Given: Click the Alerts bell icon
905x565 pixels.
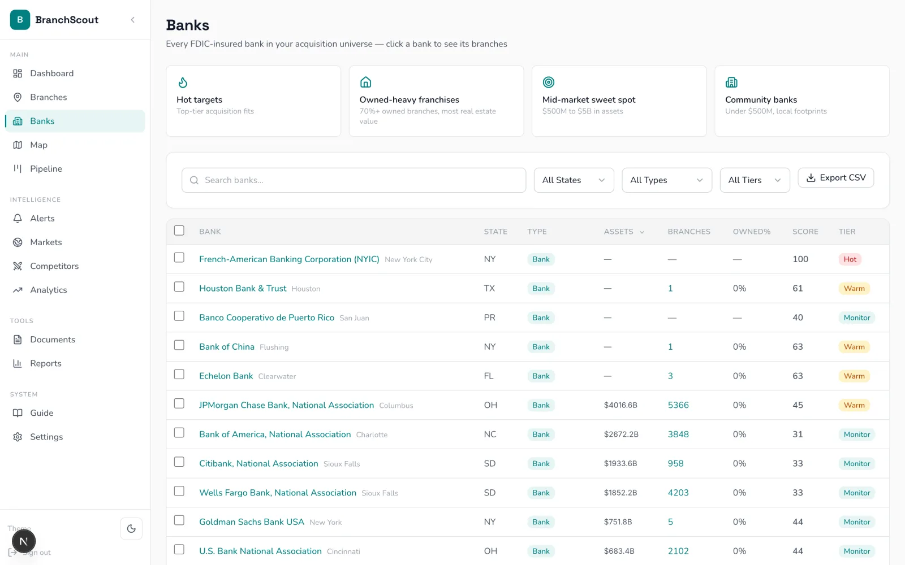Looking at the screenshot, I should click(18, 219).
